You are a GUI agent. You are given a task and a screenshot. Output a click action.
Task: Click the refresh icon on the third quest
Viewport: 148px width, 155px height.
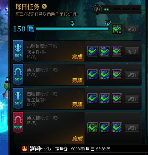click(x=80, y=92)
